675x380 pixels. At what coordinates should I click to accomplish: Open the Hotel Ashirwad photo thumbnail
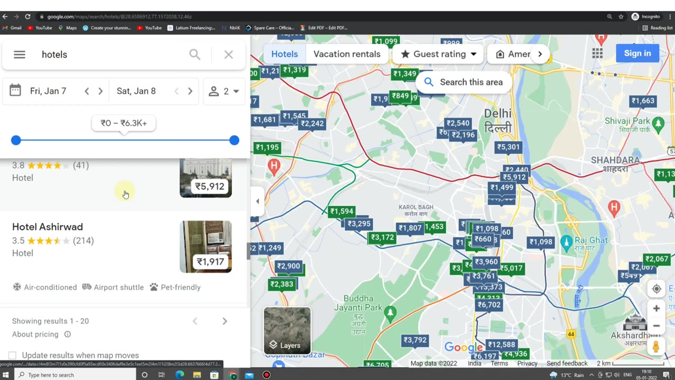[206, 246]
